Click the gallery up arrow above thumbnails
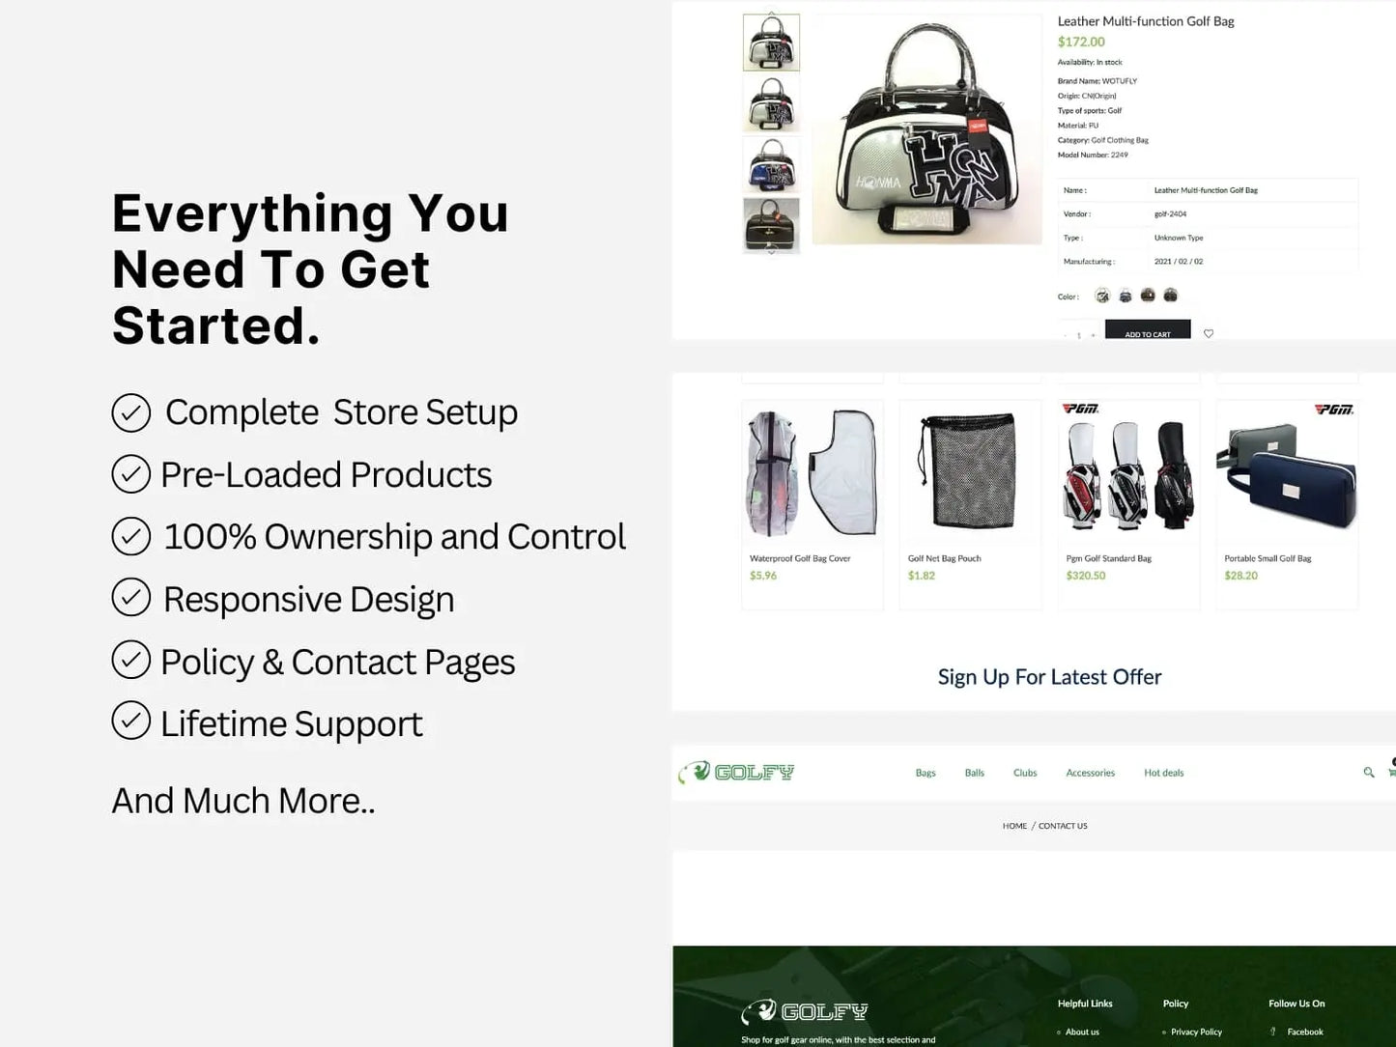The width and height of the screenshot is (1396, 1047). coord(771,14)
